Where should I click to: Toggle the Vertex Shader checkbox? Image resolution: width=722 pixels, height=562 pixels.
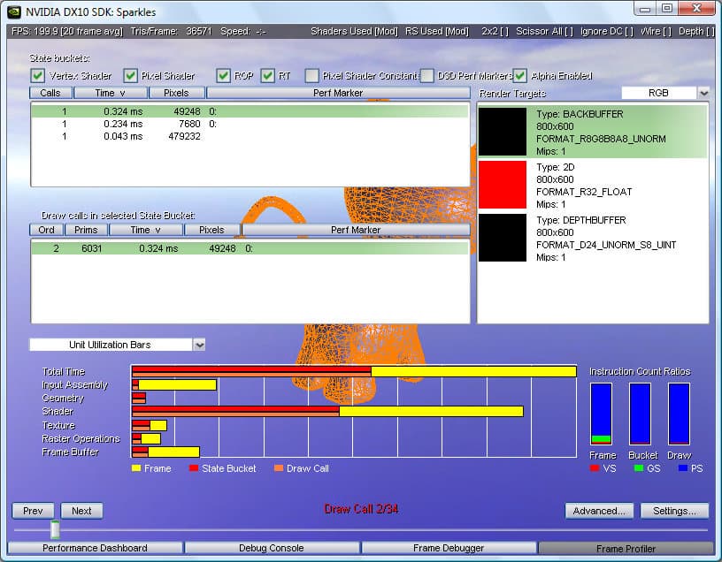click(x=37, y=76)
